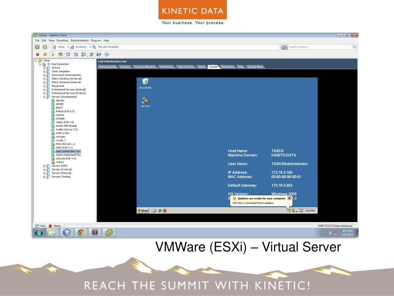Image resolution: width=394 pixels, height=296 pixels.
Task: Click the Alarms button in status bar
Action: 55,226
